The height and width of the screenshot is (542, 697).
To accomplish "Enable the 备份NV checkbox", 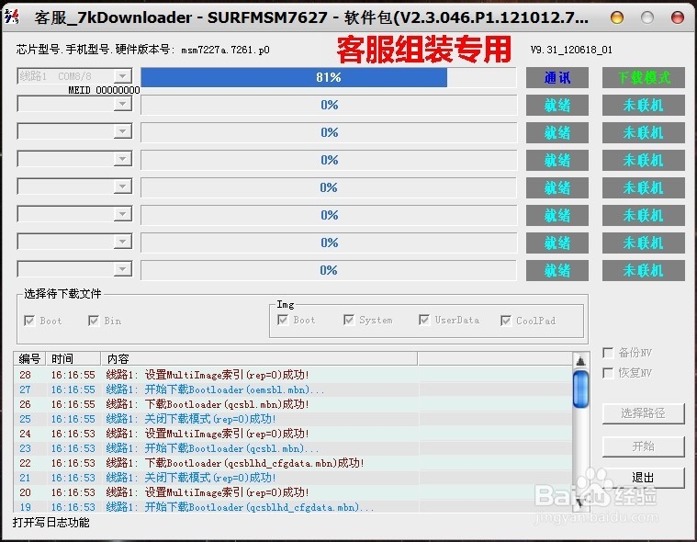I will [608, 353].
